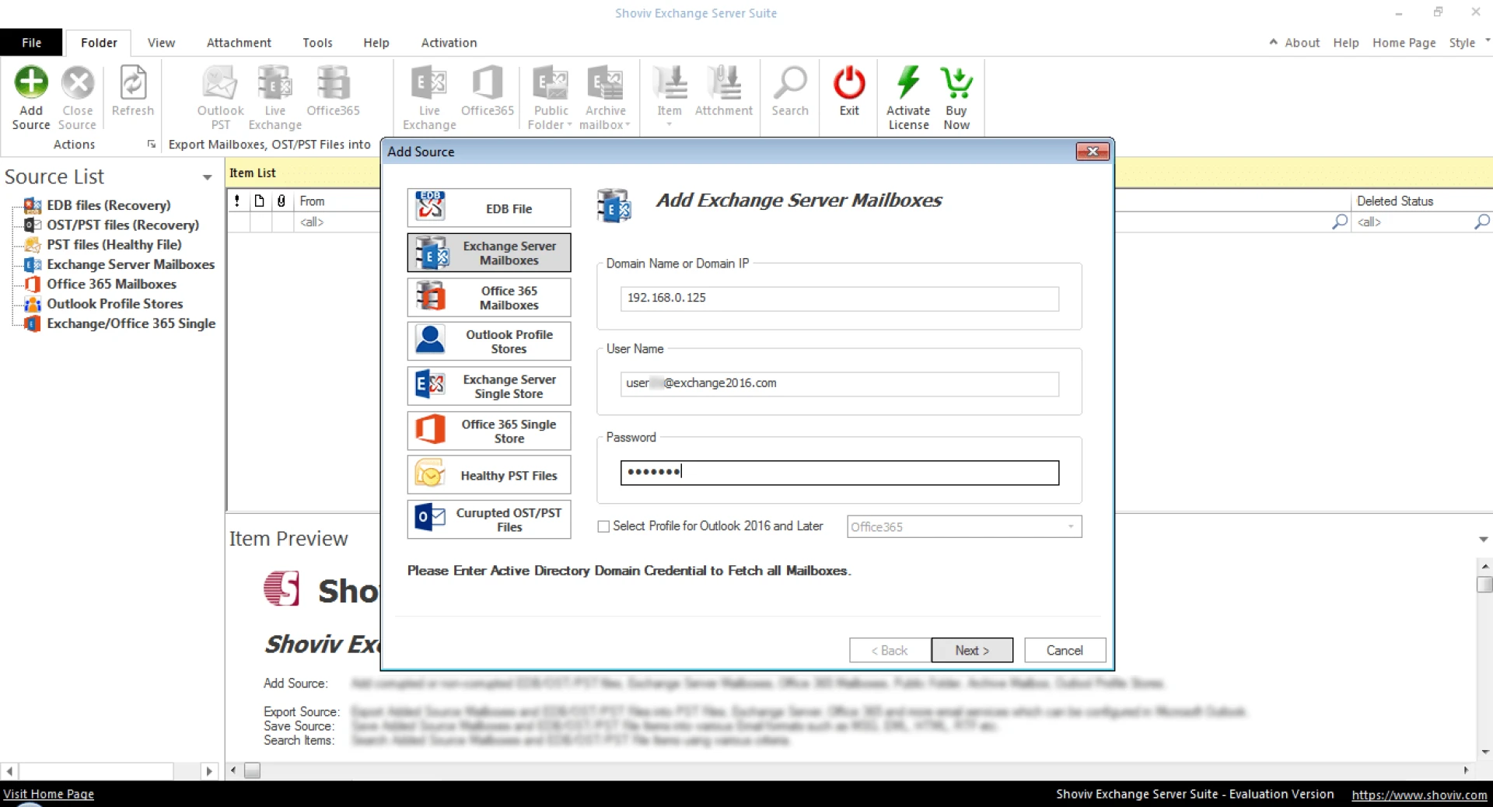The height and width of the screenshot is (807, 1493).
Task: Click the Buy Now cart icon
Action: click(x=956, y=83)
